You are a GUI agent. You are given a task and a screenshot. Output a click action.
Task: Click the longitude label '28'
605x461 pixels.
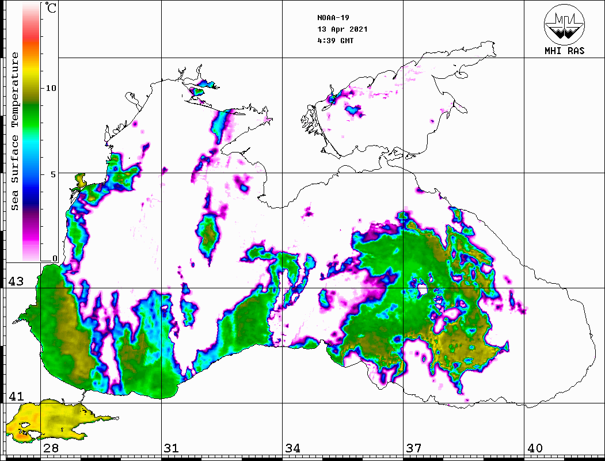(x=51, y=448)
